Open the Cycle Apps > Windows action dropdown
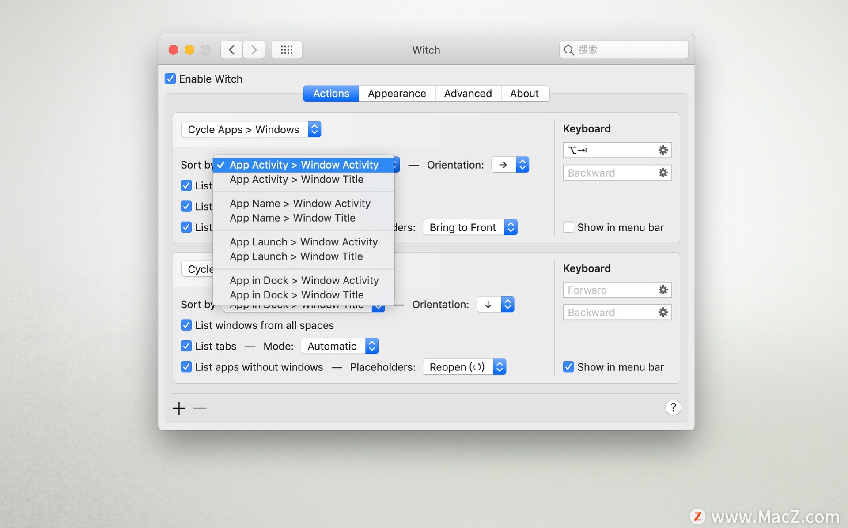Image resolution: width=848 pixels, height=528 pixels. click(251, 129)
